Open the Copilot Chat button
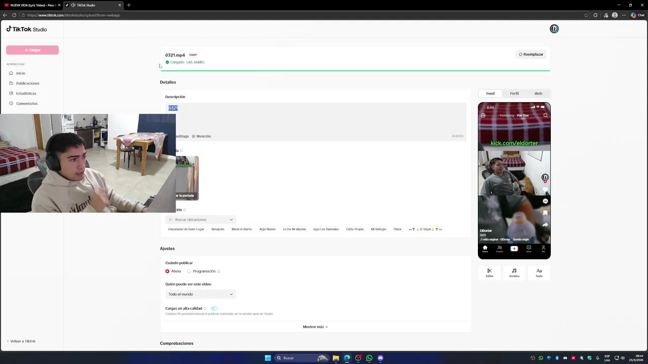 pyautogui.click(x=637, y=15)
